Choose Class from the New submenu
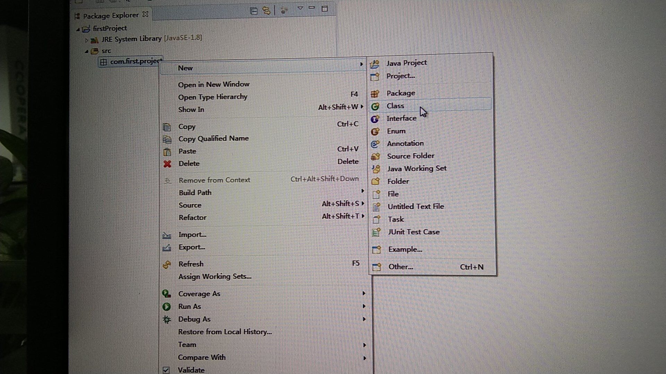This screenshot has width=666, height=374. coord(430,105)
